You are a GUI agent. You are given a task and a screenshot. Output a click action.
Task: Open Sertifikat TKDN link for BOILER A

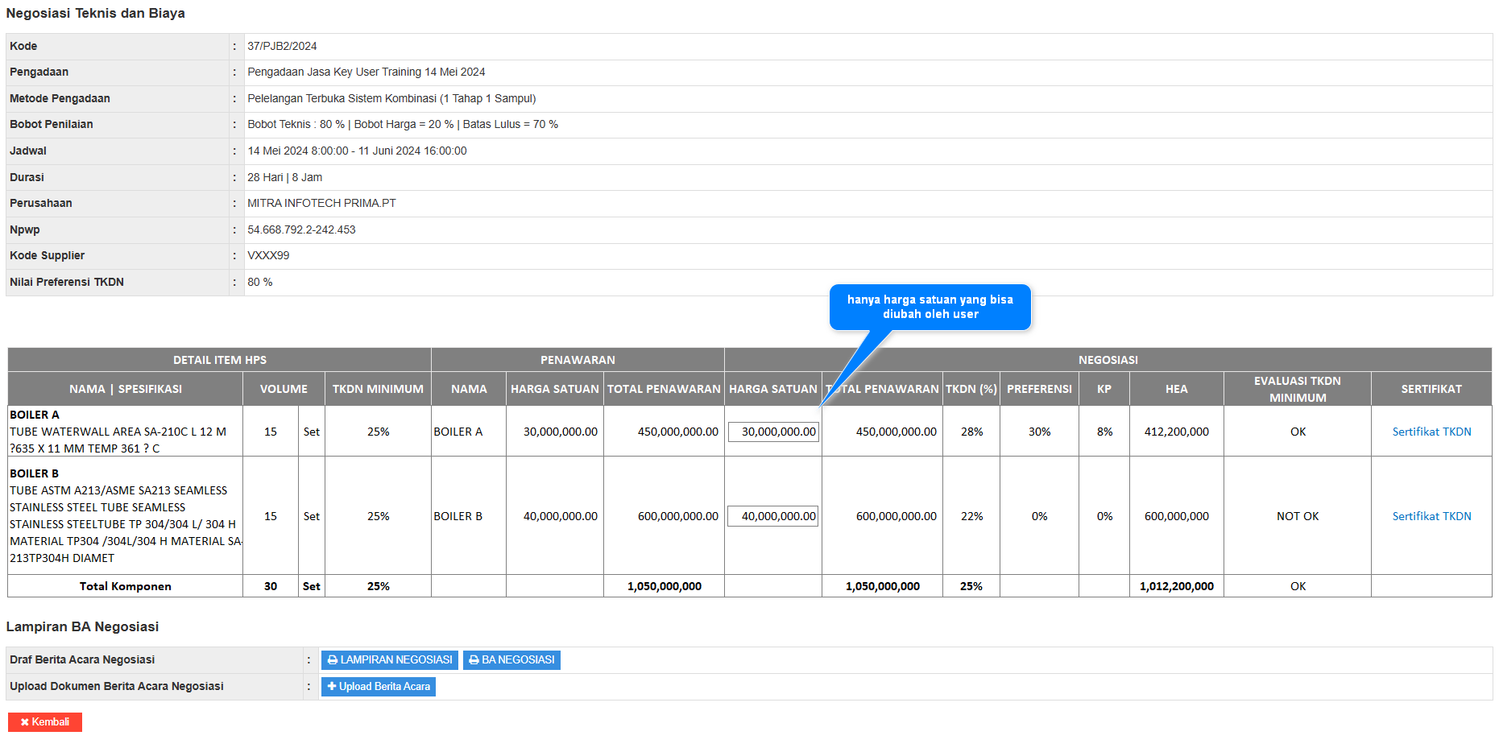coord(1431,432)
